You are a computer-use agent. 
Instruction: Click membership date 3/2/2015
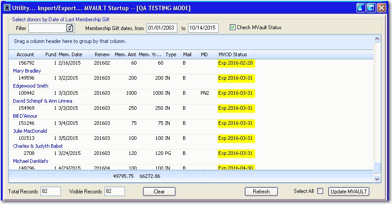tap(68, 78)
